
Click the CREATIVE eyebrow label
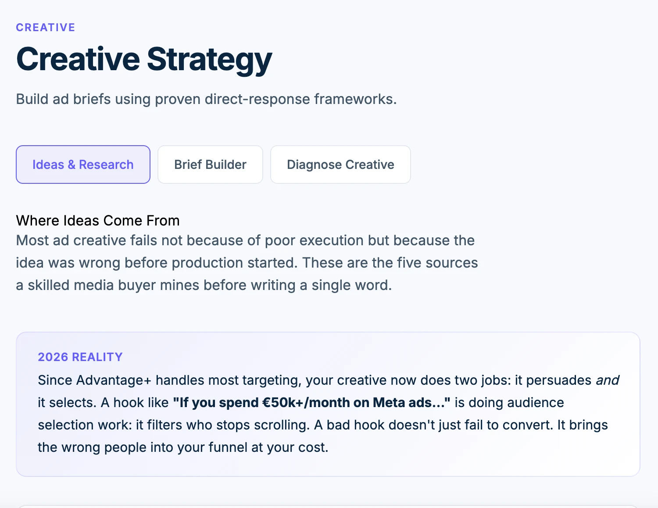[46, 28]
